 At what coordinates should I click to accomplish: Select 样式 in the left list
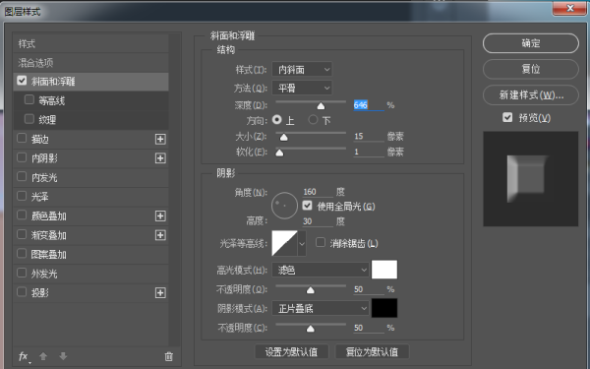[90, 43]
